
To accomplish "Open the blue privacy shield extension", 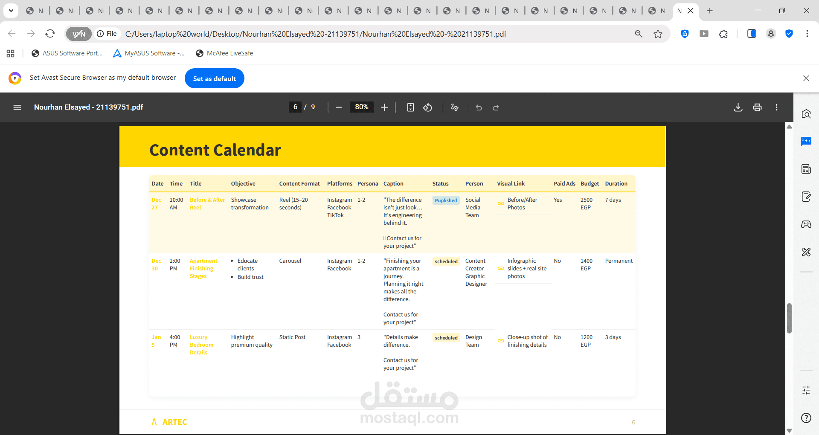I will (685, 34).
